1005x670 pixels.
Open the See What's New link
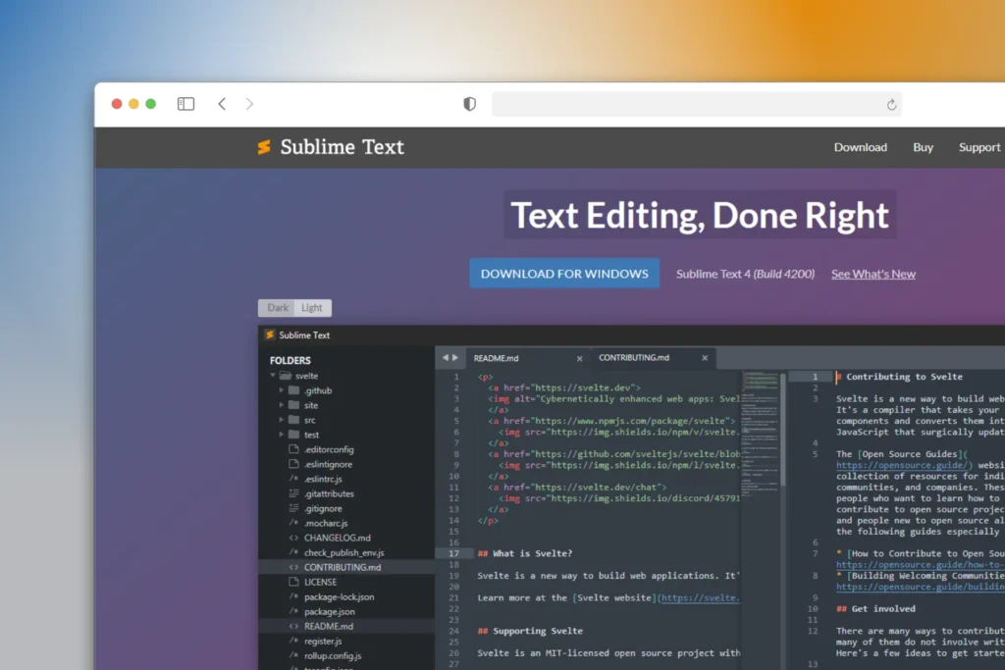(873, 274)
